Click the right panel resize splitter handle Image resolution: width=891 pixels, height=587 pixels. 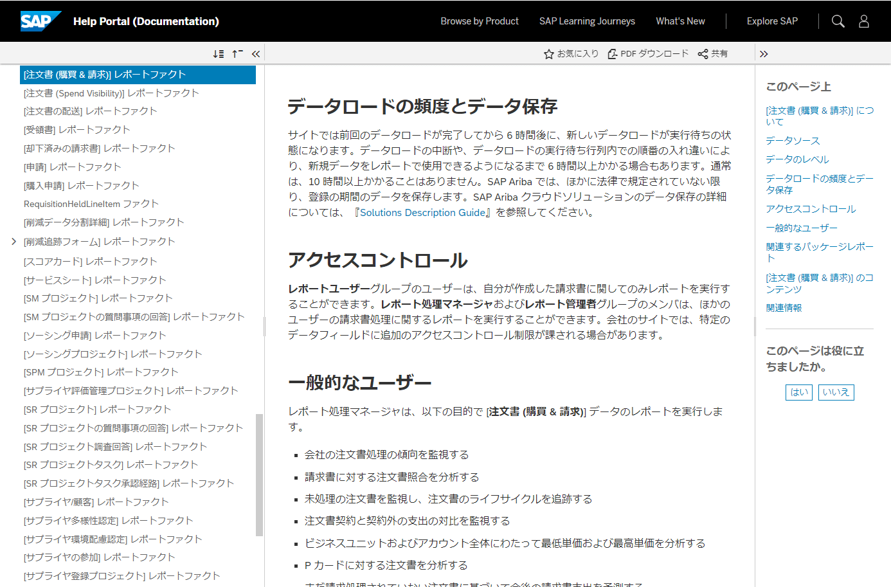coord(755,327)
